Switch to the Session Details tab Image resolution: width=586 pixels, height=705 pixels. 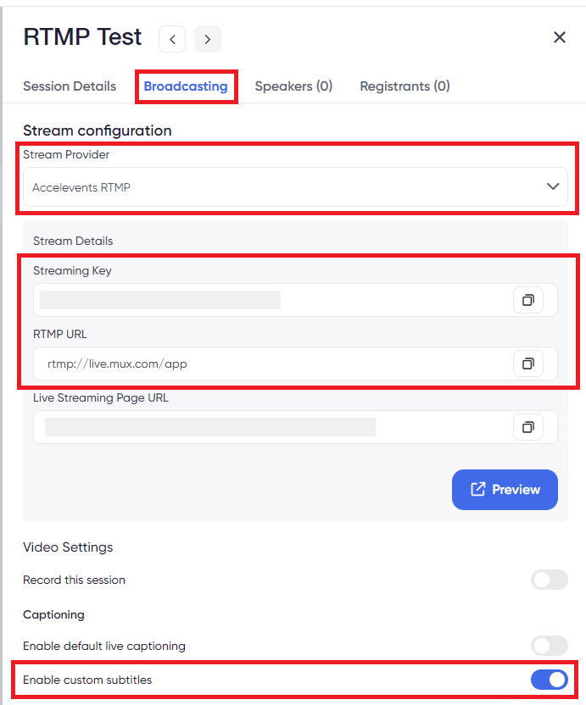click(x=70, y=86)
